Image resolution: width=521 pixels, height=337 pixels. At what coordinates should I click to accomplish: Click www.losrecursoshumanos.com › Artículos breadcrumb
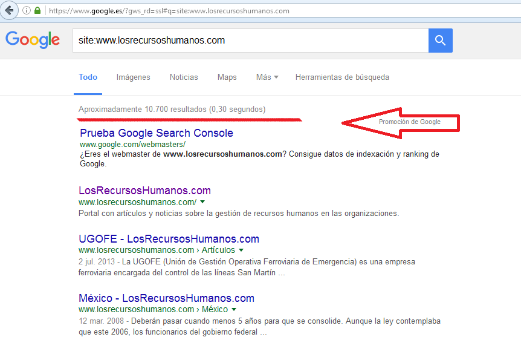coord(157,250)
